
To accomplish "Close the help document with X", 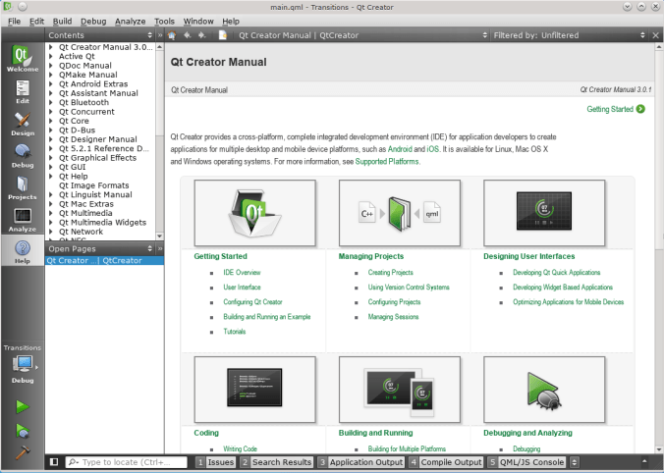I will [x=655, y=35].
